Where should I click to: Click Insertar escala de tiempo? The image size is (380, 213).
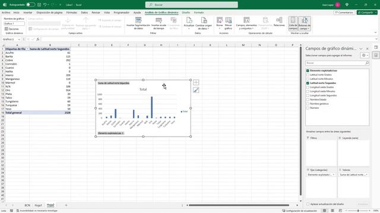click(x=159, y=24)
